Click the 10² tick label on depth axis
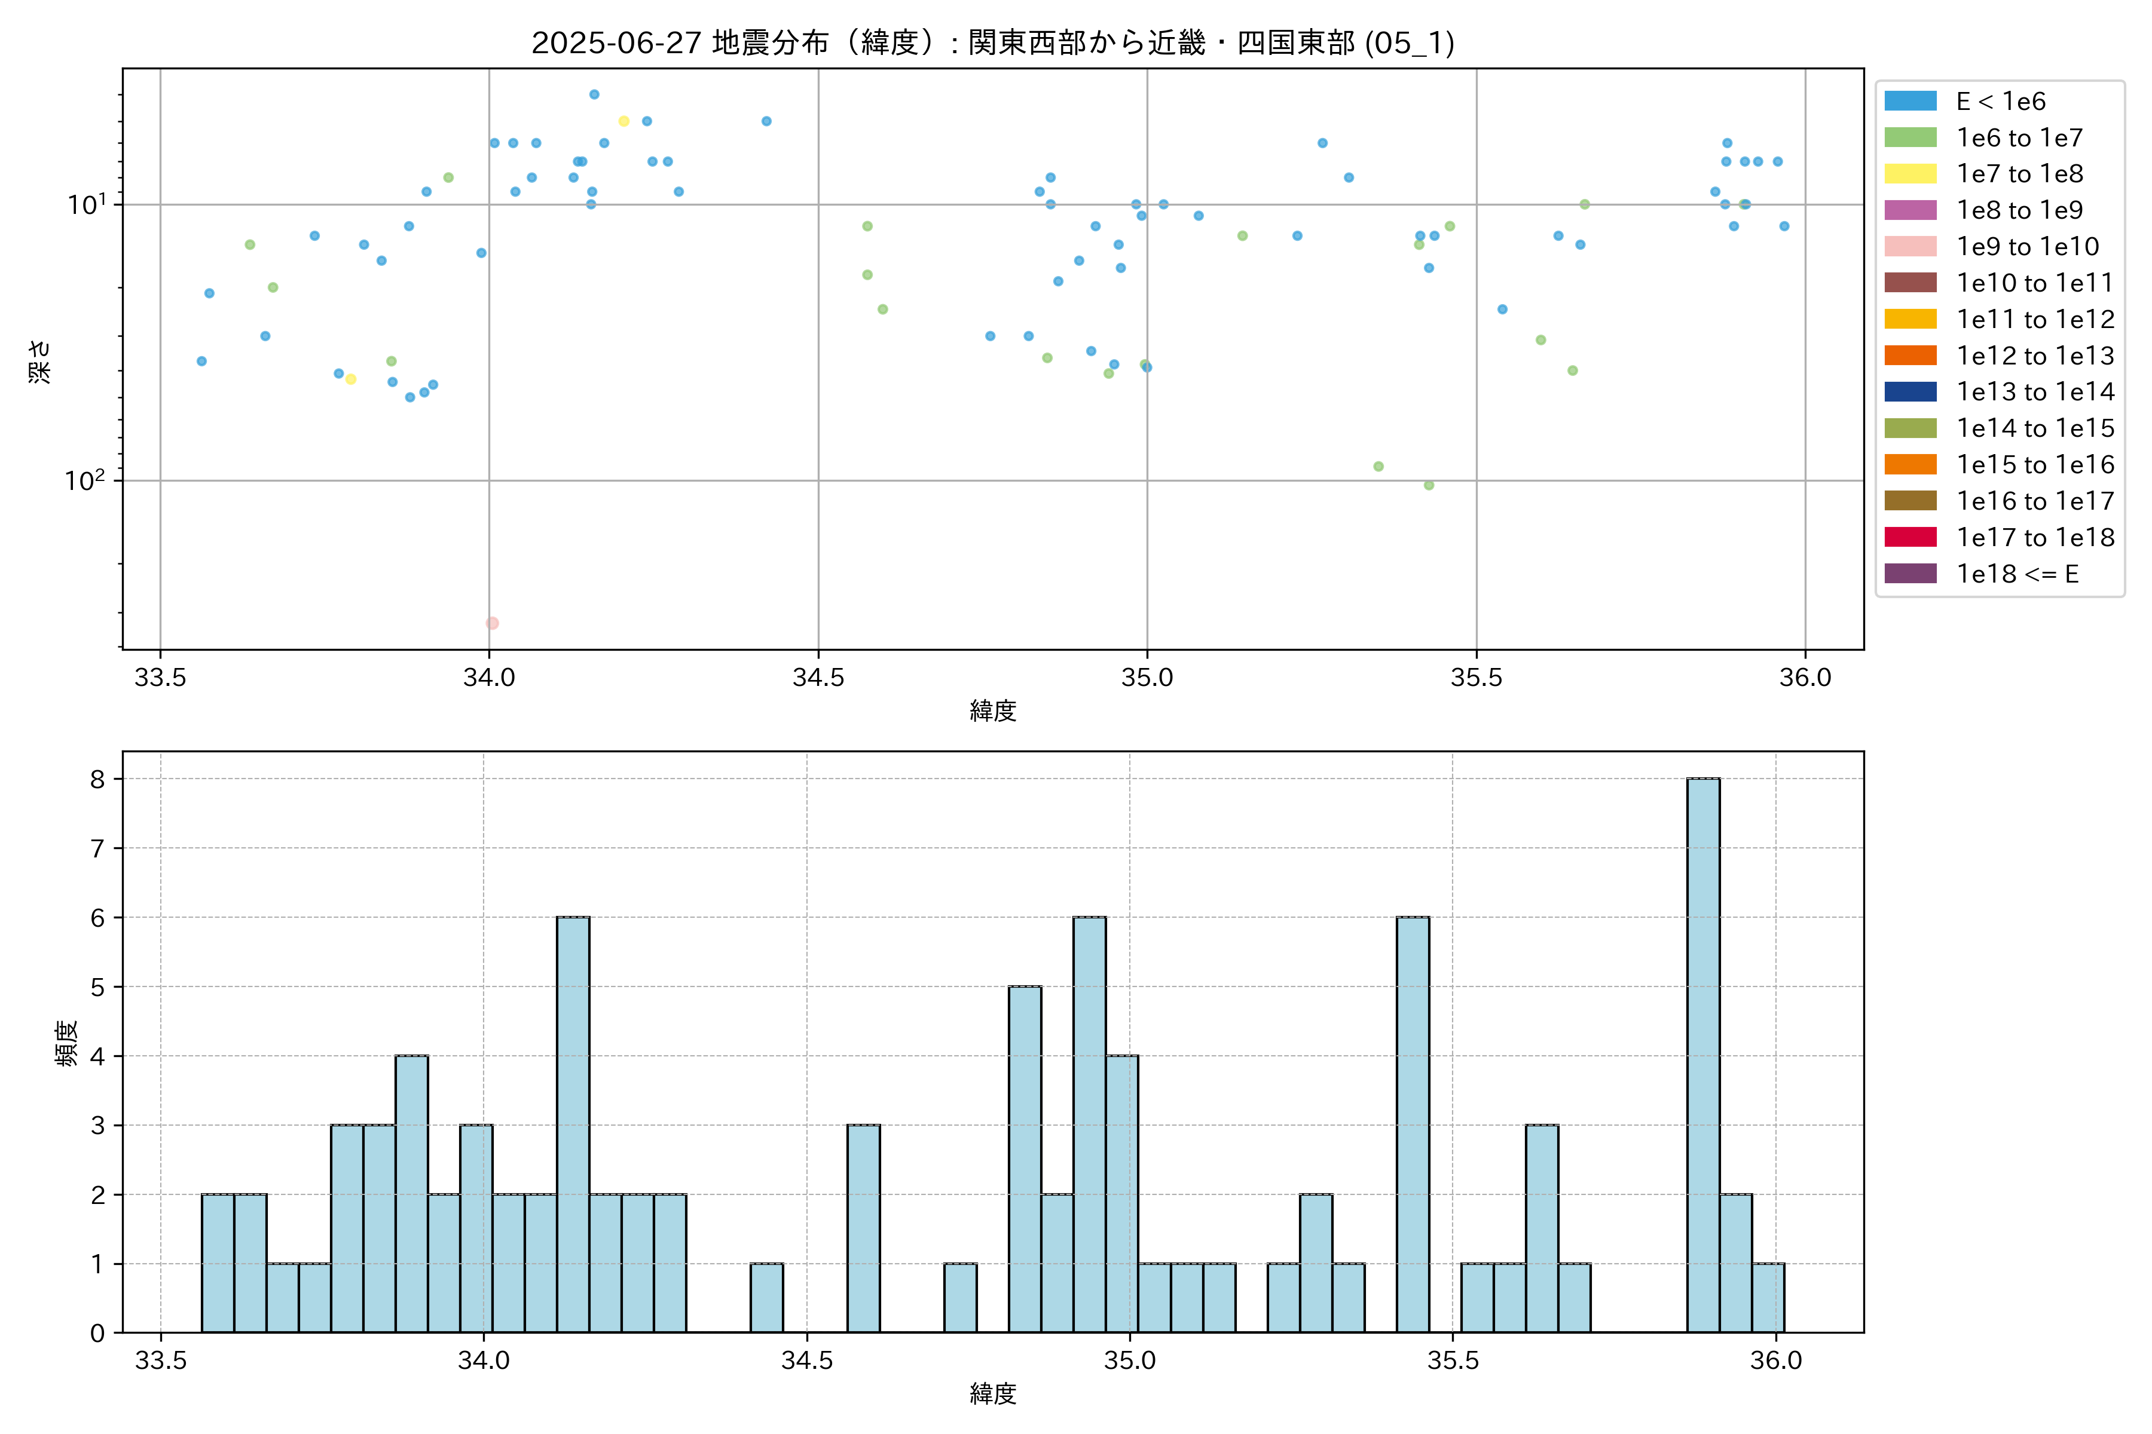This screenshot has height=1434, width=2152. tap(84, 480)
